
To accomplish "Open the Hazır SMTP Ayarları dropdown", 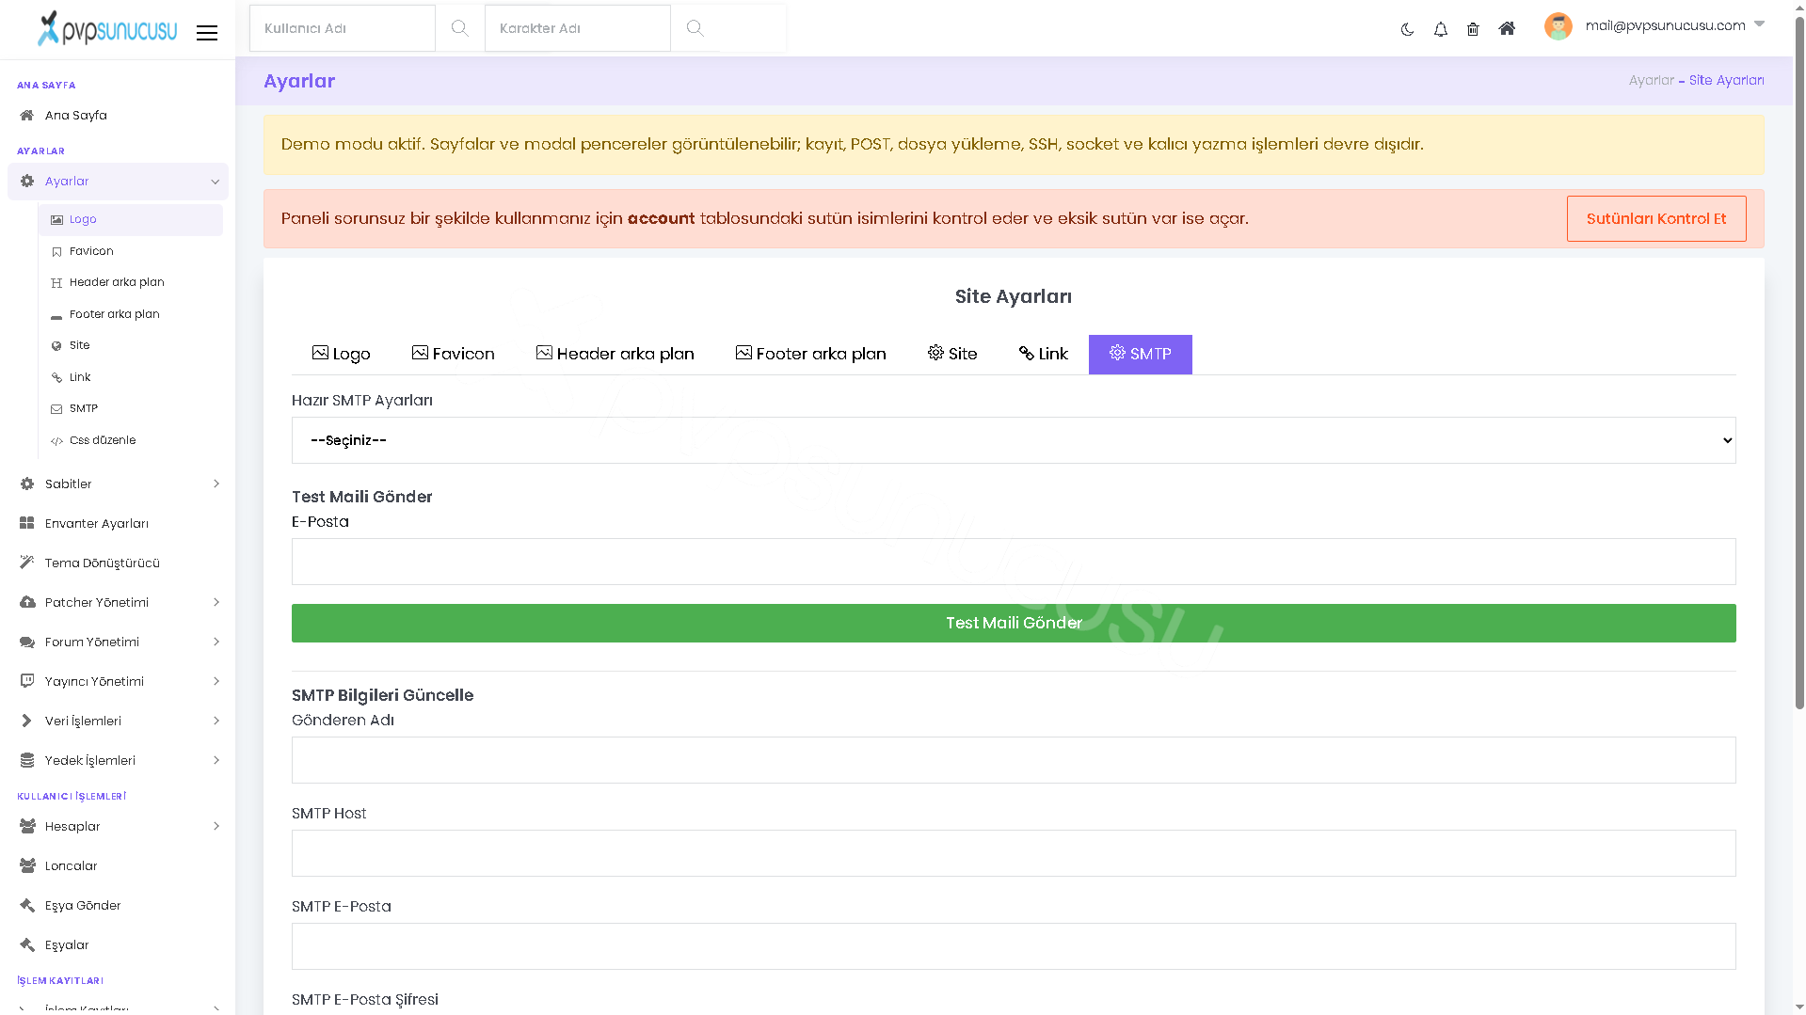I will tap(1014, 440).
